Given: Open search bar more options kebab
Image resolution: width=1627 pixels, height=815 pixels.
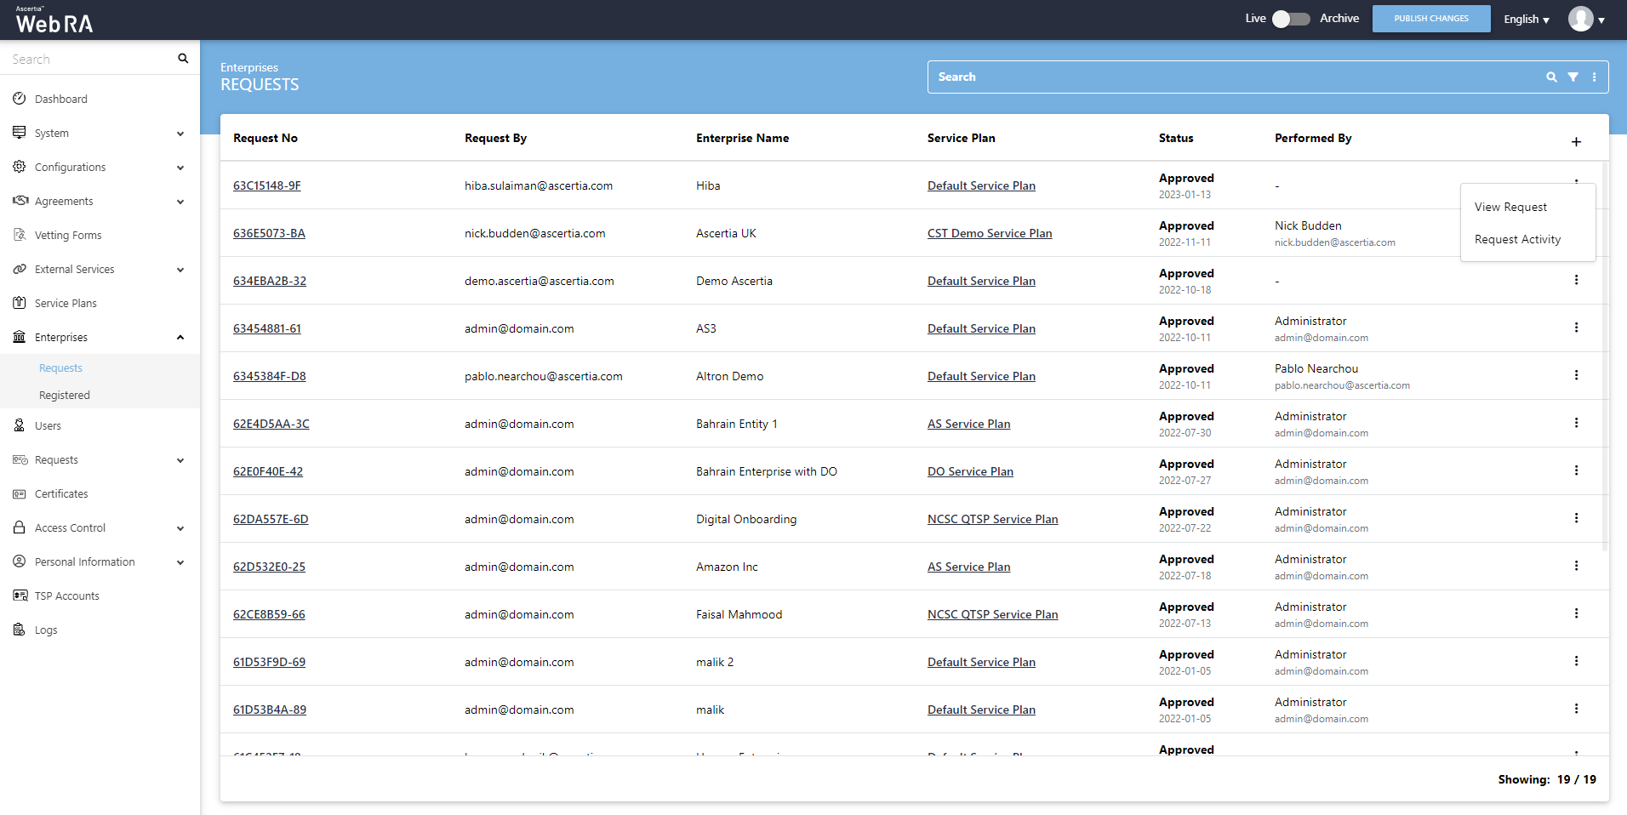Looking at the screenshot, I should coord(1594,77).
